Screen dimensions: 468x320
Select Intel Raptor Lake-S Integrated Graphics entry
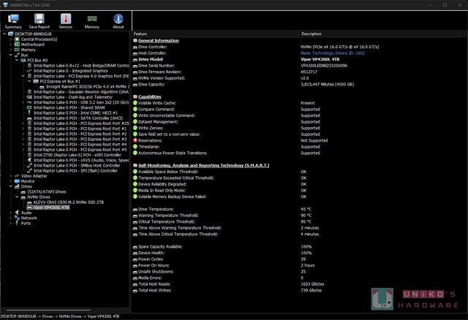tap(72, 70)
